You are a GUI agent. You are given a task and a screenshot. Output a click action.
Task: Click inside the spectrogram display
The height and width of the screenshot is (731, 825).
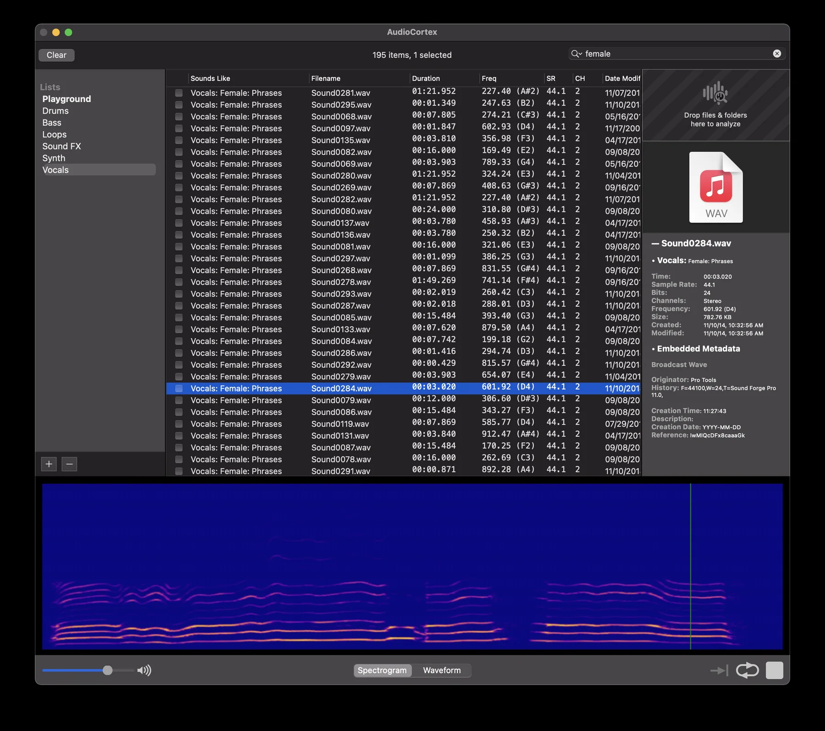(x=412, y=566)
